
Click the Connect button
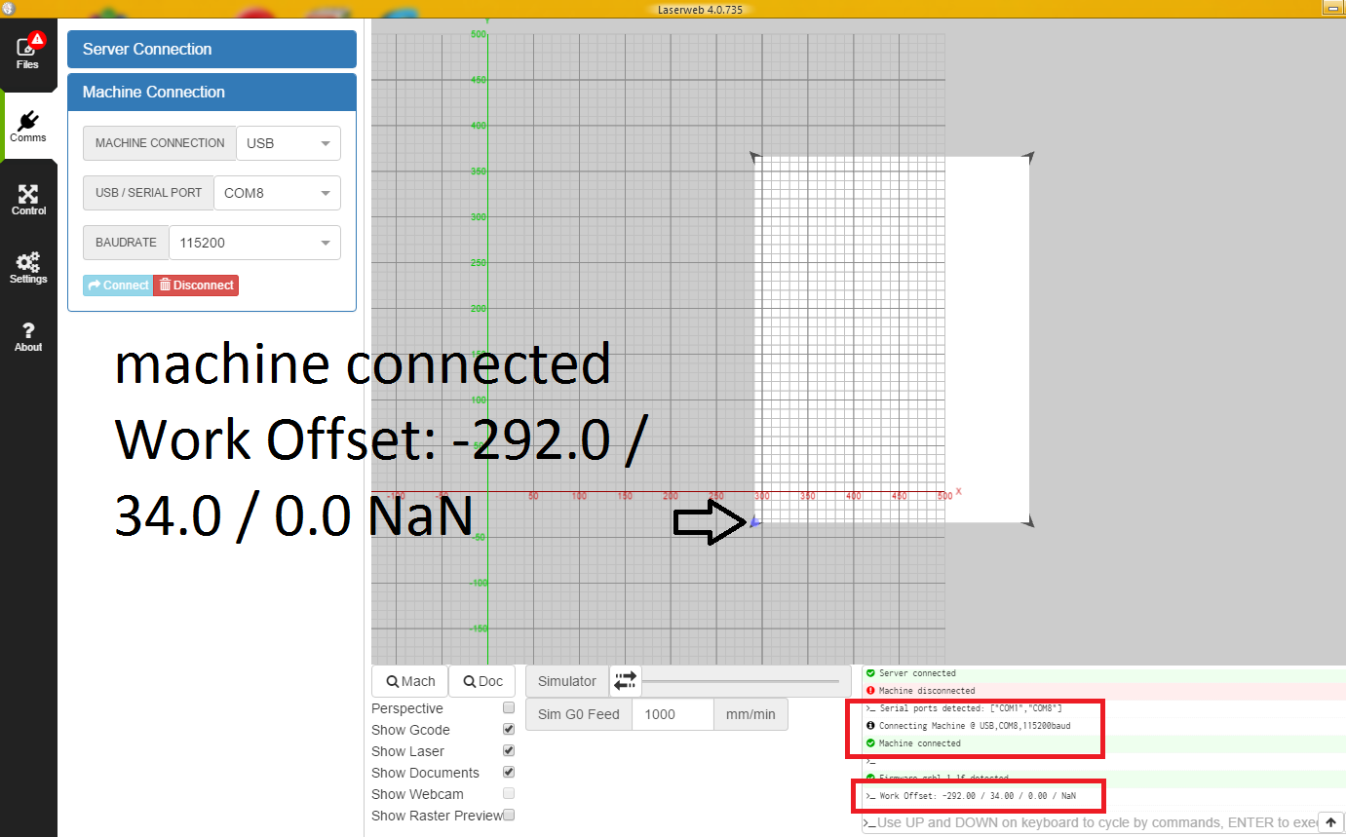point(118,285)
